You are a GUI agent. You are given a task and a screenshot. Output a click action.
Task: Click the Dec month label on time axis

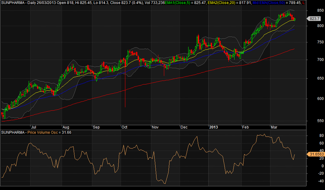[184, 127]
